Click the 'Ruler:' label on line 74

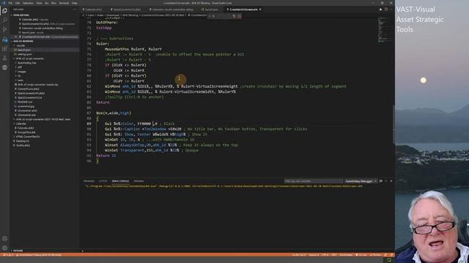pos(103,44)
